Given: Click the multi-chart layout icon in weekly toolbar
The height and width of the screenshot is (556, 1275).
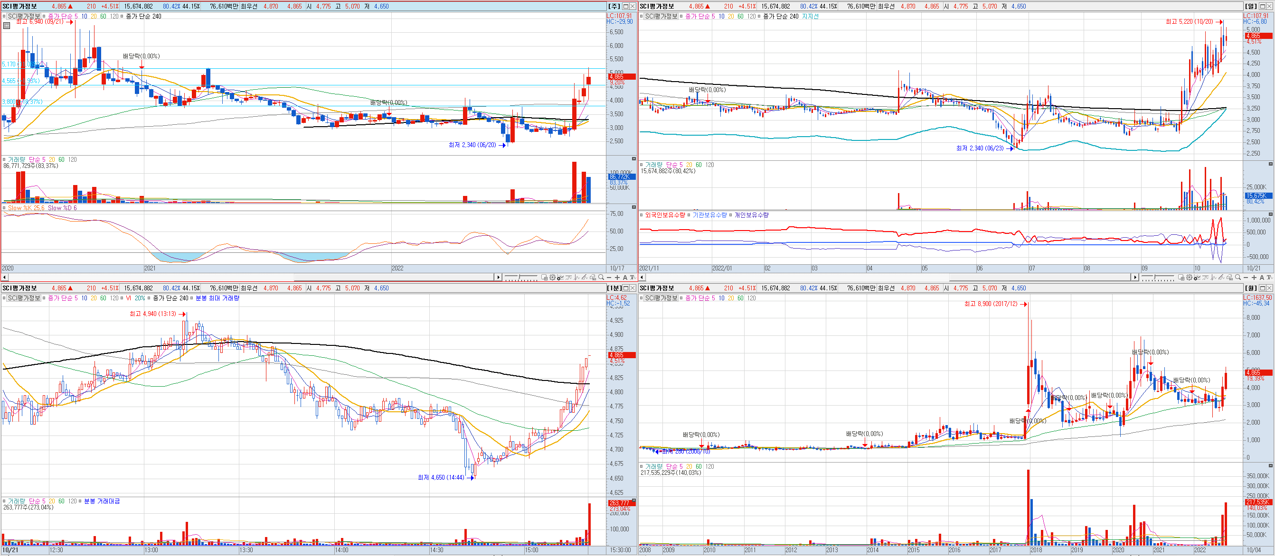Looking at the screenshot, I should tap(545, 278).
